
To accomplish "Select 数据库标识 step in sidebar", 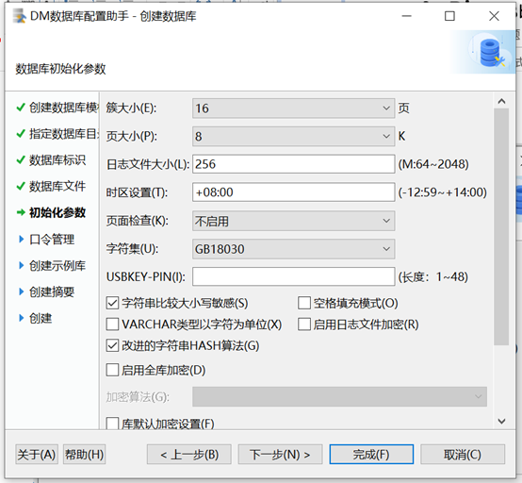I will (x=57, y=160).
